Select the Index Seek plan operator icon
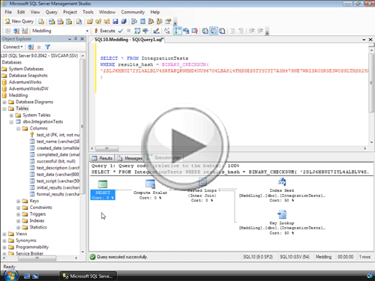This screenshot has height=281, width=375. pyautogui.click(x=282, y=182)
